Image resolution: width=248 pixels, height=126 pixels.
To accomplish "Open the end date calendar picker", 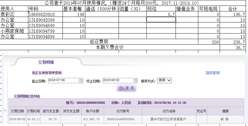I will [135, 80].
